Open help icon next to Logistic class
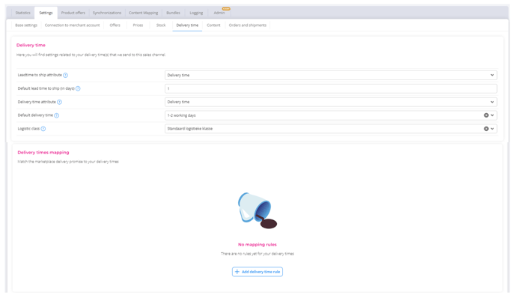Screen dimensions: 515x295 click(43, 129)
